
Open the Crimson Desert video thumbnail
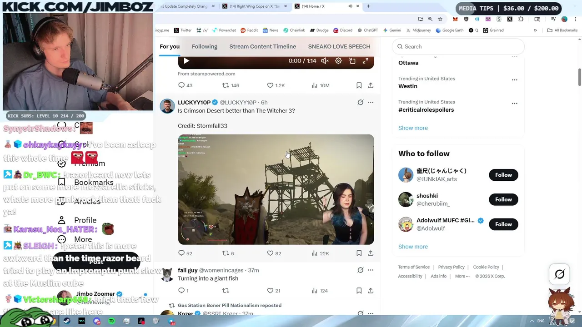[x=276, y=189]
